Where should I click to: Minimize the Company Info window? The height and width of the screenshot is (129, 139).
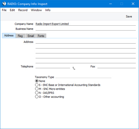110,4
